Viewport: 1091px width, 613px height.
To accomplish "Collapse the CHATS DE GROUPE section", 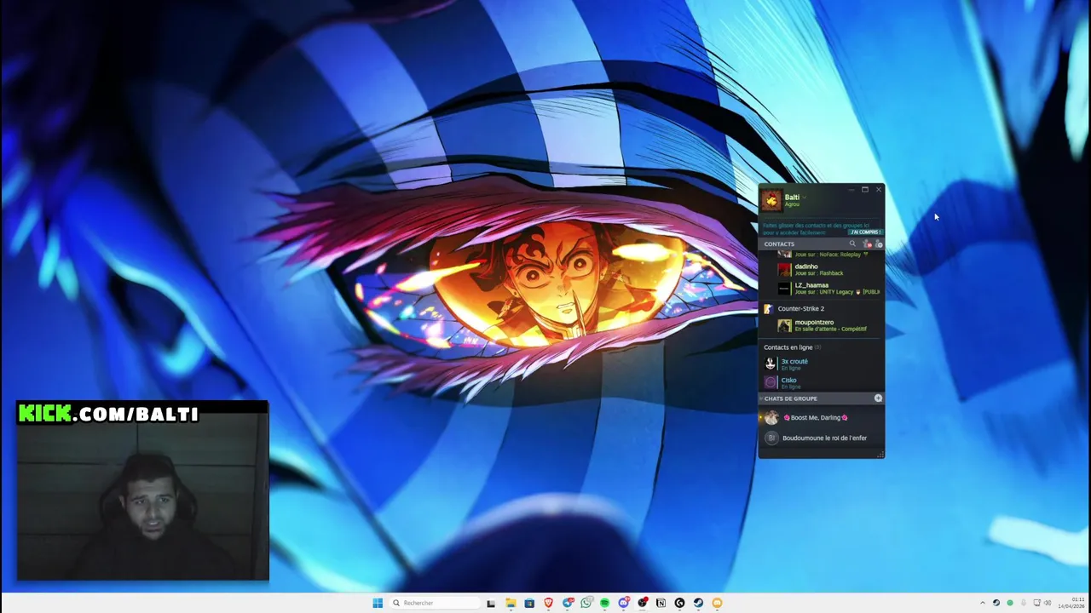I will [790, 398].
